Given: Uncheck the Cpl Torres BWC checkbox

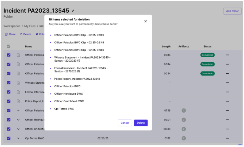Looking at the screenshot, I should (9, 138).
